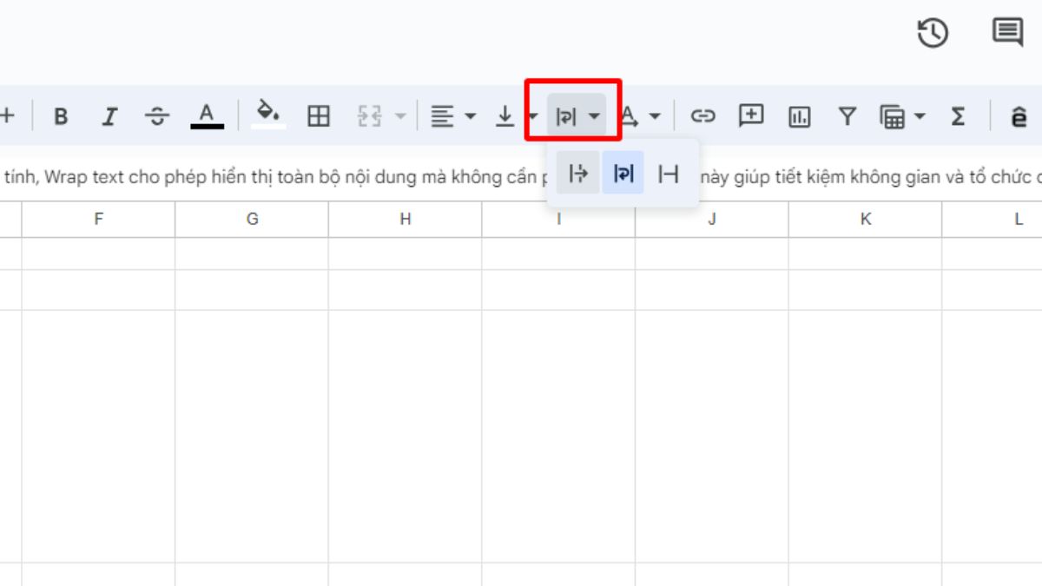Insert a link
The width and height of the screenshot is (1042, 586).
704,115
